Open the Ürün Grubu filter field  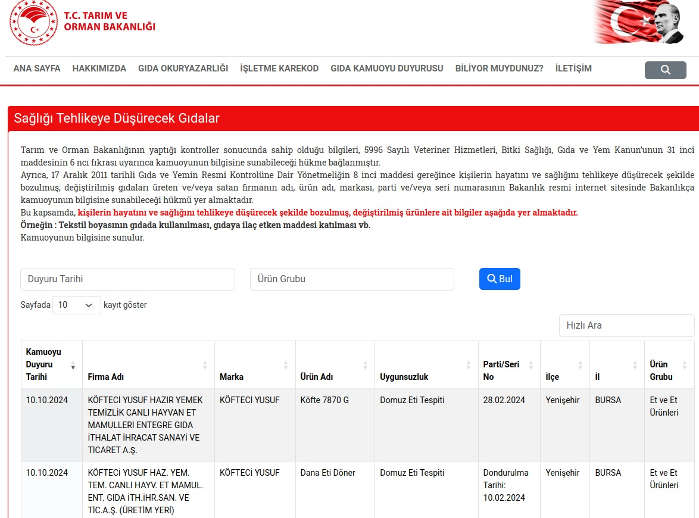click(352, 279)
